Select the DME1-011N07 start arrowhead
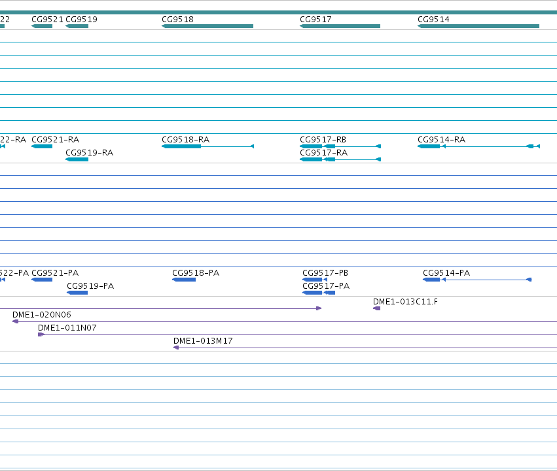The image size is (557, 471). click(41, 335)
